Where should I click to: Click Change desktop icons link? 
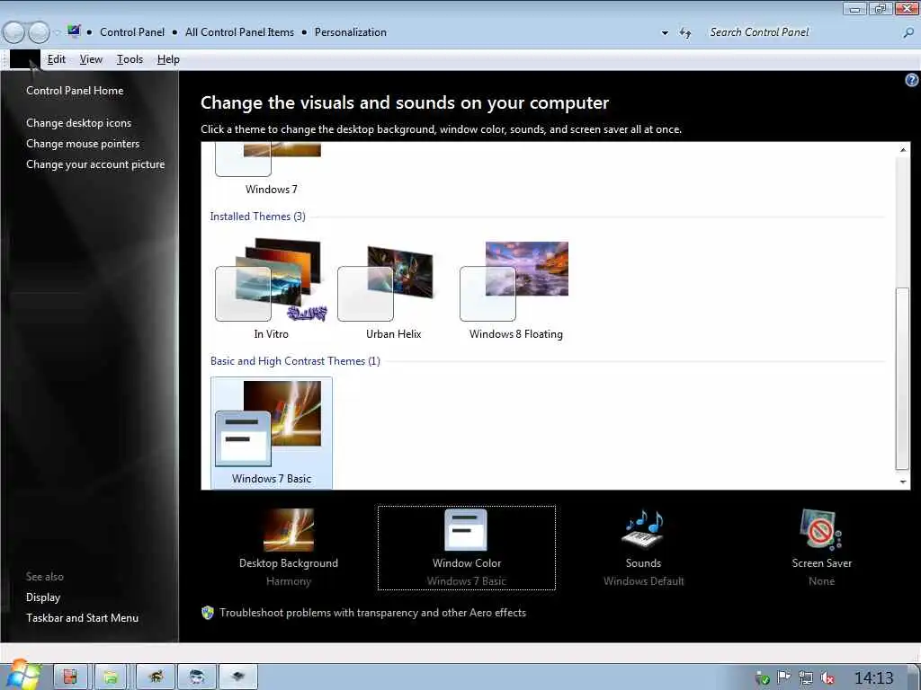point(79,122)
